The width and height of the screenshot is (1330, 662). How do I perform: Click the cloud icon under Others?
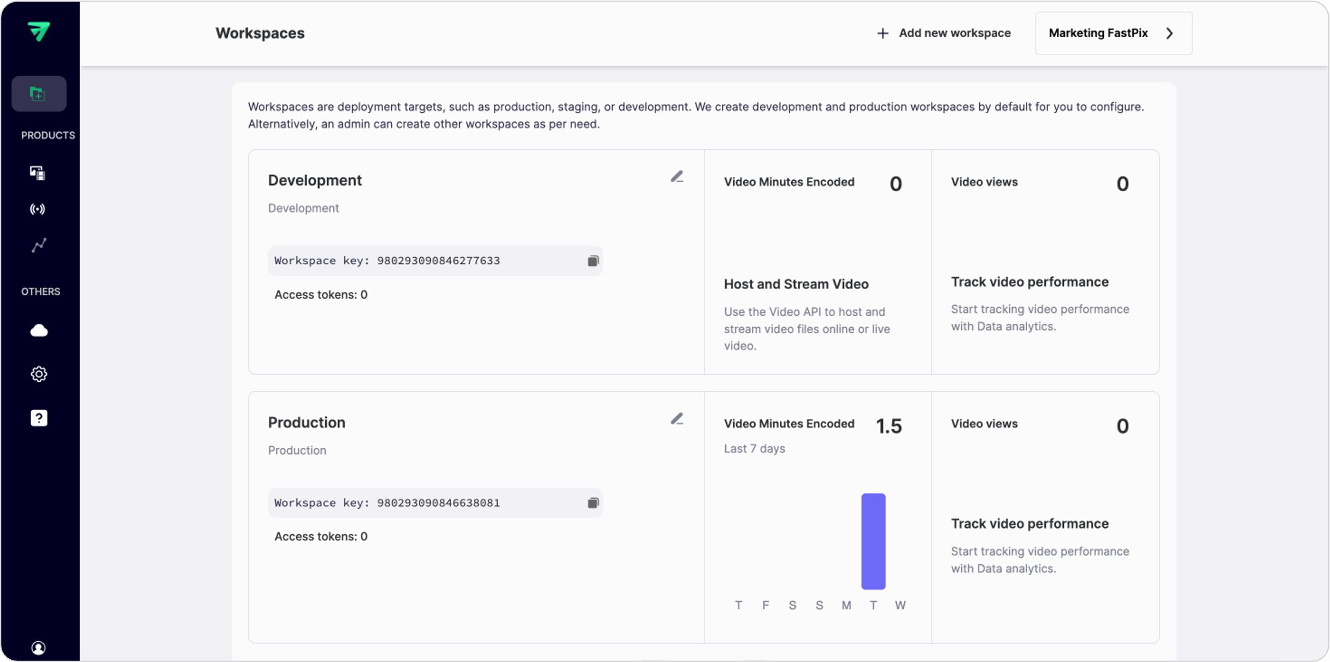[x=39, y=330]
